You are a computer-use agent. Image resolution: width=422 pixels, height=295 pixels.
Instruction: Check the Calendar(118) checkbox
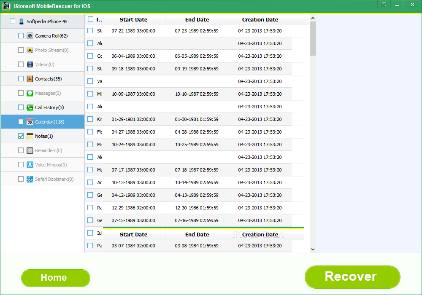(21, 121)
